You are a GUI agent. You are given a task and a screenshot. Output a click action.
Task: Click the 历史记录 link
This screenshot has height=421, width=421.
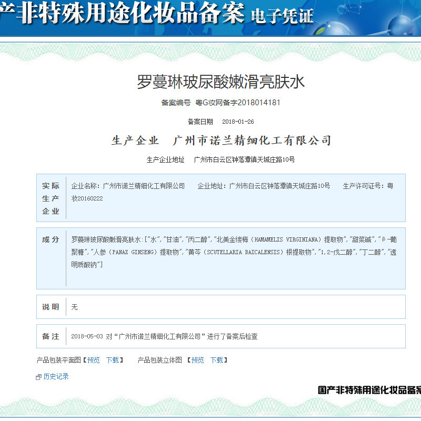56,376
